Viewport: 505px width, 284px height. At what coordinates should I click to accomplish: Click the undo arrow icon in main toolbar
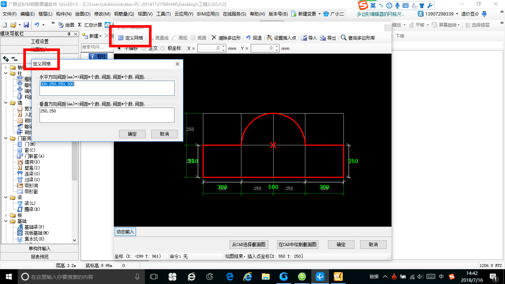37,25
